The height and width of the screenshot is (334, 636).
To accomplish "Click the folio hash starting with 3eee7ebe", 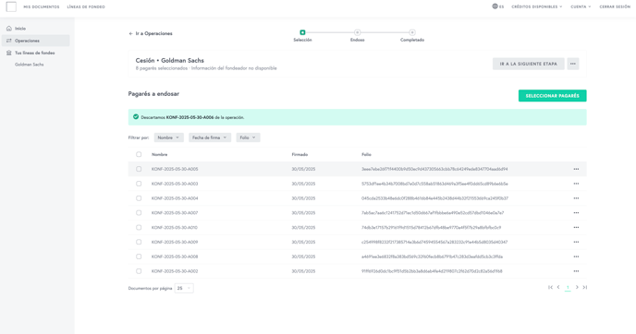I will coord(434,169).
